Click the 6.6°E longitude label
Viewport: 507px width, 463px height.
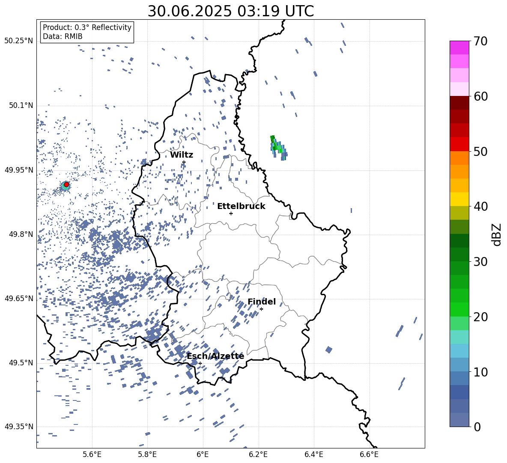click(x=369, y=454)
